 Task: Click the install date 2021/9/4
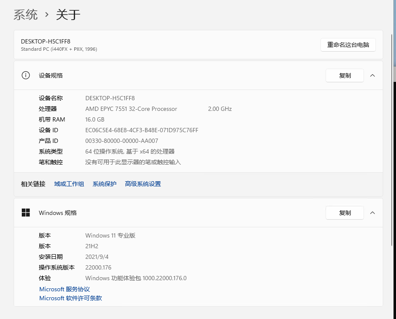pyautogui.click(x=97, y=257)
